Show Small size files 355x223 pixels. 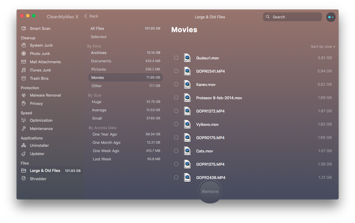pyautogui.click(x=125, y=118)
